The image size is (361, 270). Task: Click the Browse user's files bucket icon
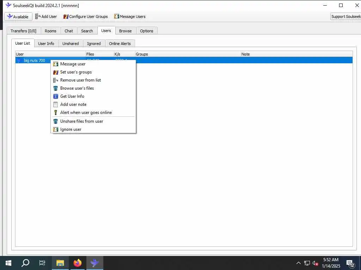[55, 88]
